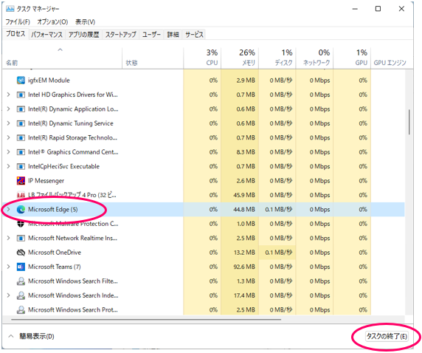Click the Microsoft Edge browser icon

click(21, 210)
